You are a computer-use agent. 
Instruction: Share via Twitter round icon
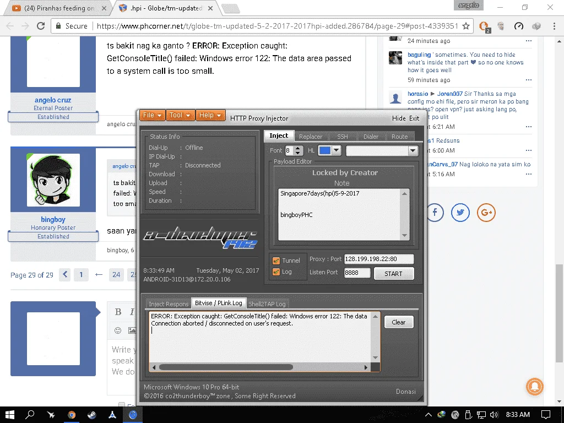[x=460, y=212]
